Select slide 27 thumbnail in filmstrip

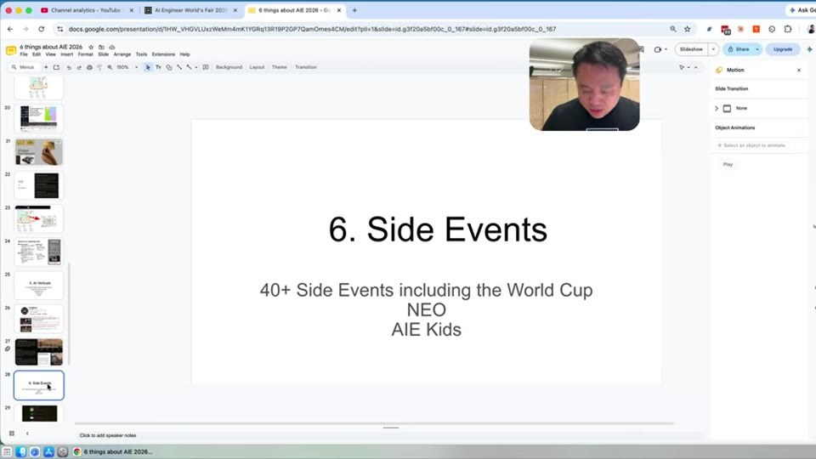(x=39, y=352)
